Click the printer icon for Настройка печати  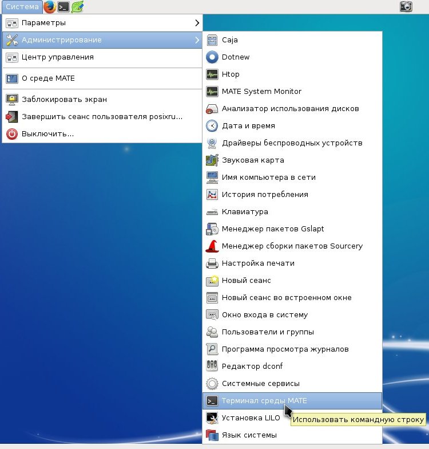(x=212, y=263)
